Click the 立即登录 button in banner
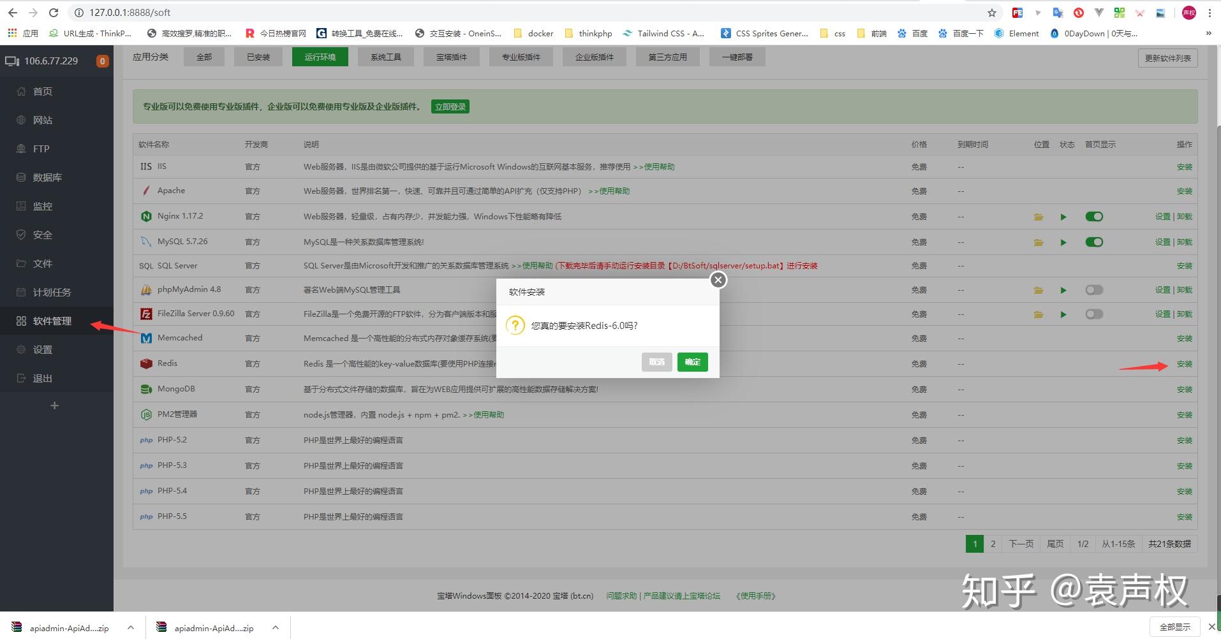Screen dimensions: 1221x642 (x=450, y=106)
